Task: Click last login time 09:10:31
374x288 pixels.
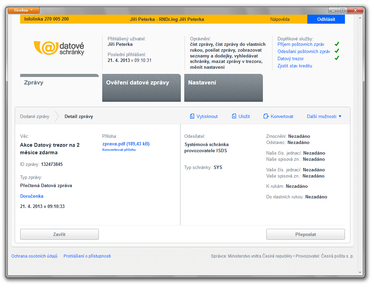Action: click(143, 60)
